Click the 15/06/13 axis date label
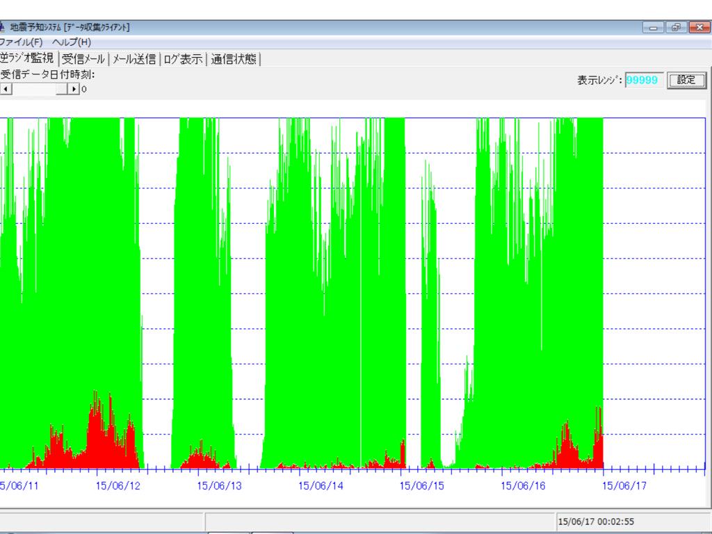Viewport: 712px width, 534px height. [x=219, y=486]
